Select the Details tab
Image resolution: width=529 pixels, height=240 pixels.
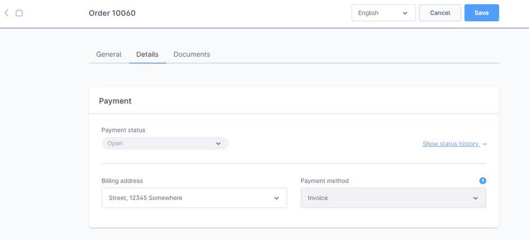point(148,54)
